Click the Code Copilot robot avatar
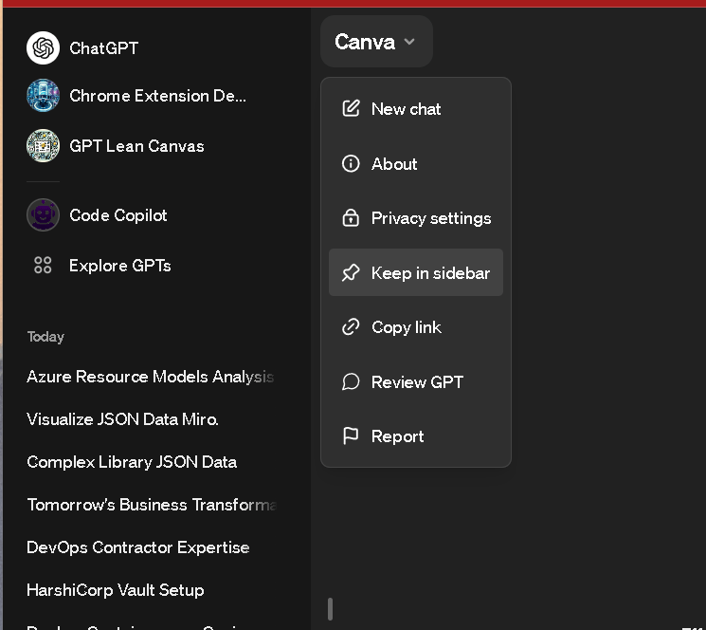The height and width of the screenshot is (630, 706). coord(43,215)
